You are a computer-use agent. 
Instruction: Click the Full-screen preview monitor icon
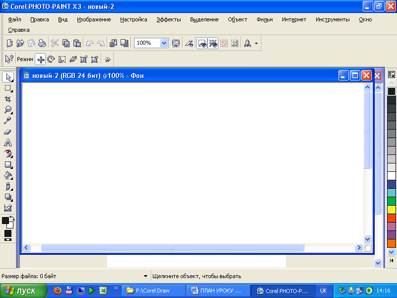tap(176, 43)
